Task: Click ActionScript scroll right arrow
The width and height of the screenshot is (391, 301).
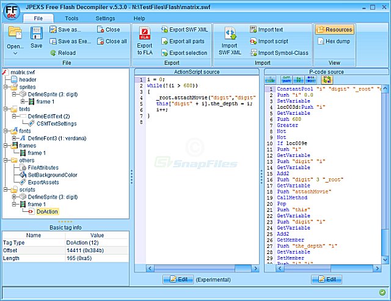Action: [x=255, y=269]
